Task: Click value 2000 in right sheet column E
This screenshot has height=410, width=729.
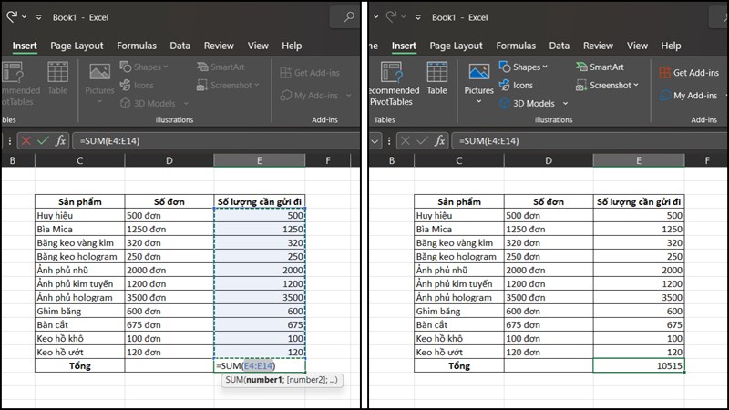Action: pyautogui.click(x=639, y=270)
